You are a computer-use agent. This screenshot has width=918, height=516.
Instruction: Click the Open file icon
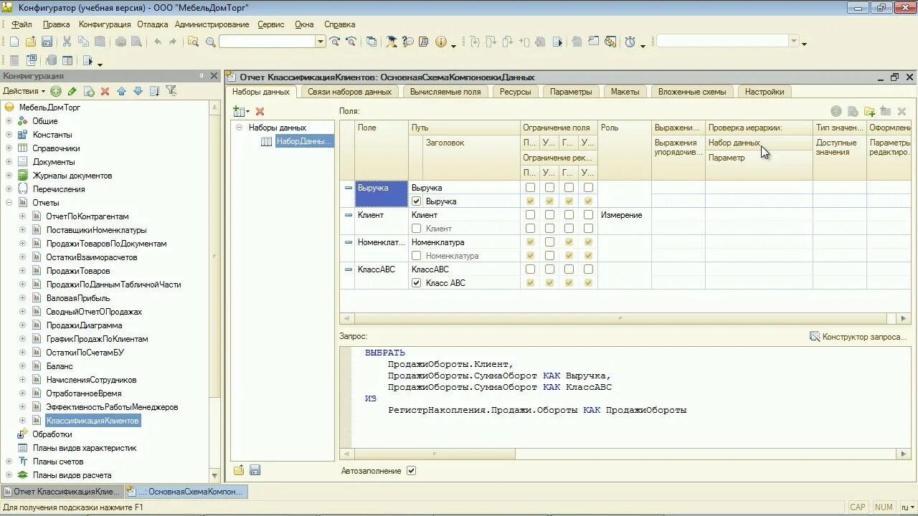point(31,42)
